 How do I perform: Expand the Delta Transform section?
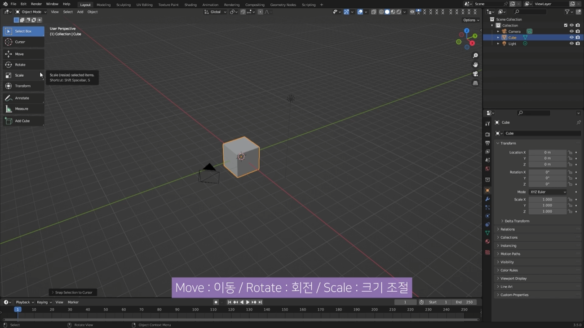(x=517, y=221)
